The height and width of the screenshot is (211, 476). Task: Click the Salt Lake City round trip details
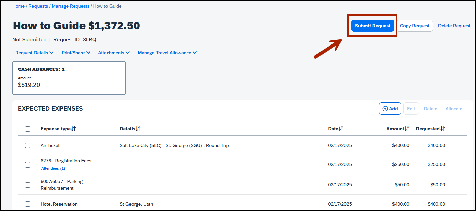point(174,145)
